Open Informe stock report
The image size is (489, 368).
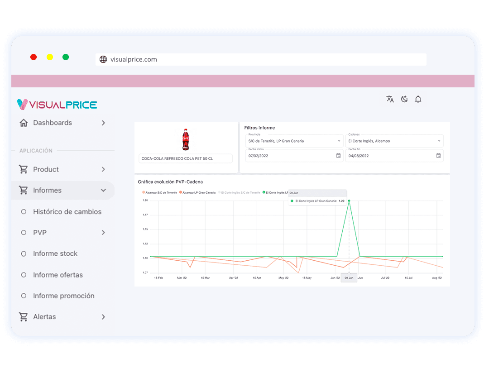pos(55,253)
